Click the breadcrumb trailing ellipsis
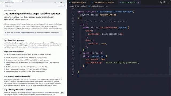The image size is (171, 96). (x=107, y=6)
